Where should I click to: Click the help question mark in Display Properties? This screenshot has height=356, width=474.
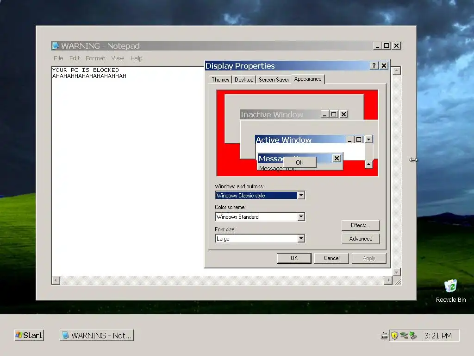[374, 66]
